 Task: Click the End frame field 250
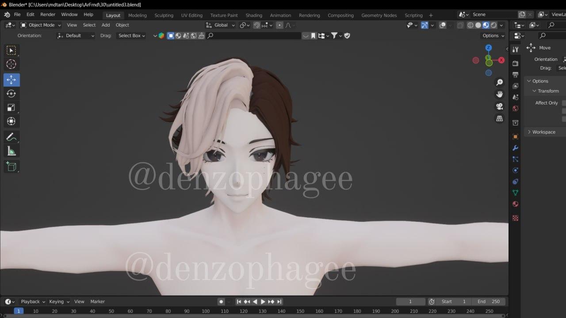pyautogui.click(x=489, y=302)
